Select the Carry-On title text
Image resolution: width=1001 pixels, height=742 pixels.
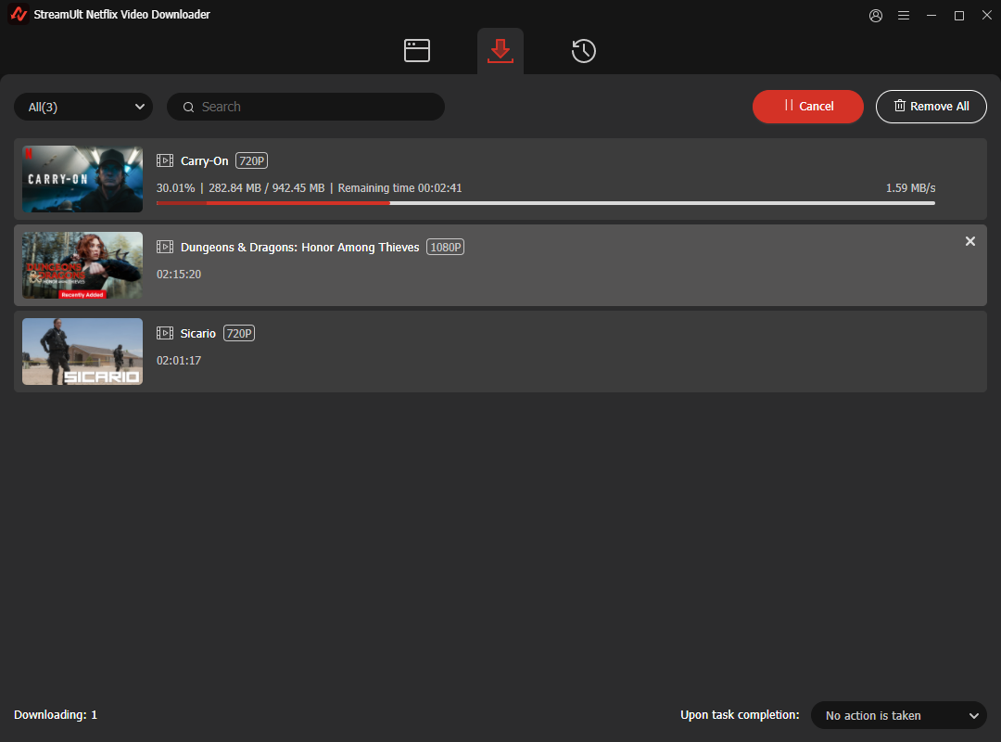[204, 161]
